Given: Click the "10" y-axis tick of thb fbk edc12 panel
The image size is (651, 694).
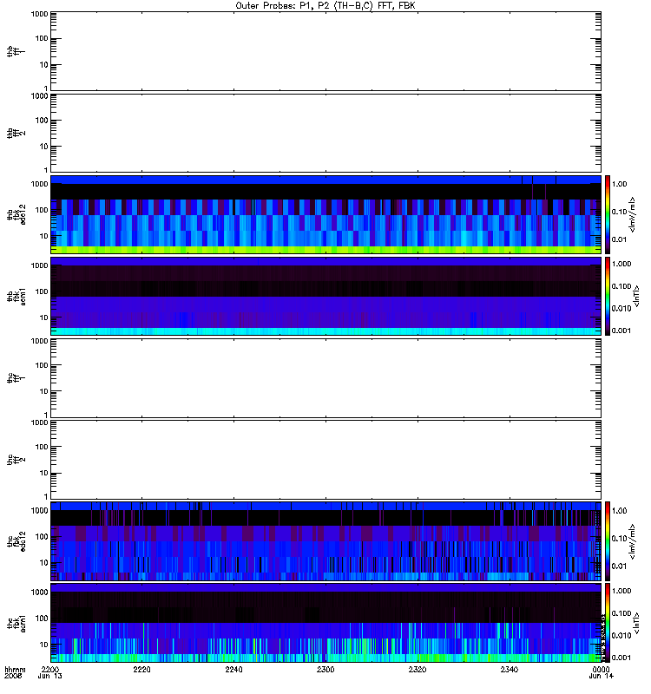Looking at the screenshot, I should click(44, 236).
